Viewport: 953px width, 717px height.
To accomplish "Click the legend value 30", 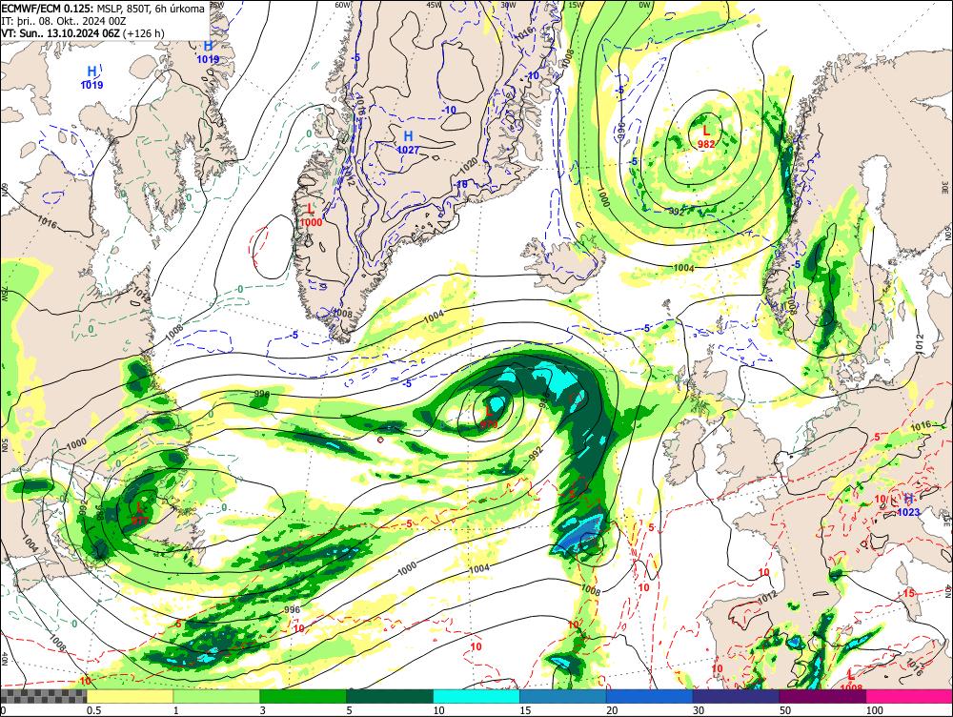I will 699,710.
